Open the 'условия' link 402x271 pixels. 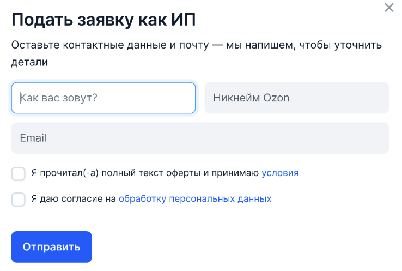pyautogui.click(x=280, y=173)
